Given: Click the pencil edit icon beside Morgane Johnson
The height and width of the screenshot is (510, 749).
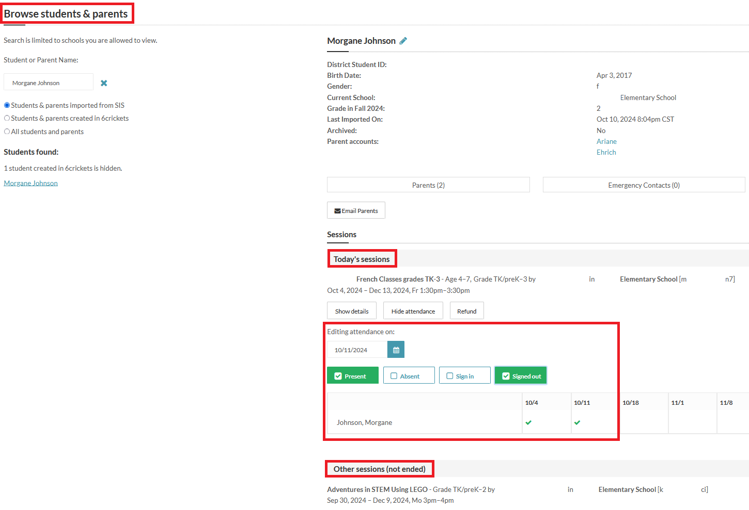Looking at the screenshot, I should tap(403, 41).
